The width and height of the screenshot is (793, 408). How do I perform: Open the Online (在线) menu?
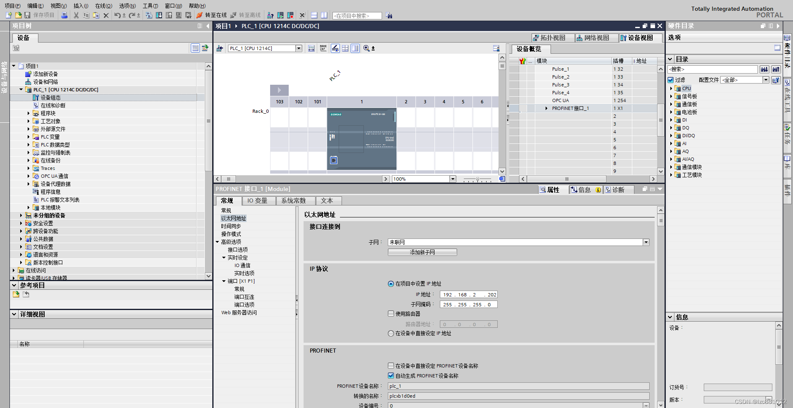pyautogui.click(x=103, y=6)
